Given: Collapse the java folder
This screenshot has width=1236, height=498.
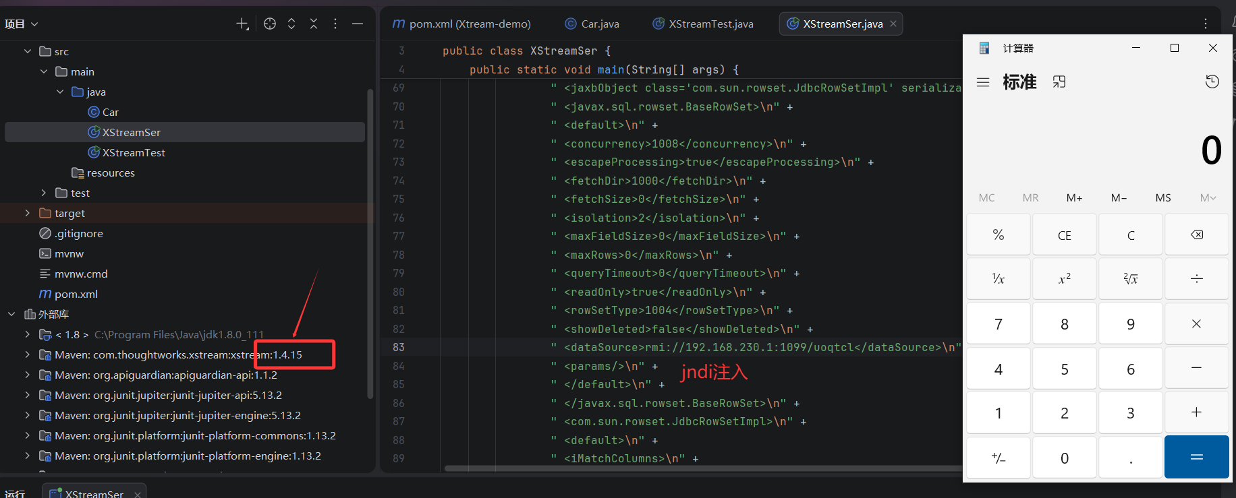Looking at the screenshot, I should (x=60, y=92).
